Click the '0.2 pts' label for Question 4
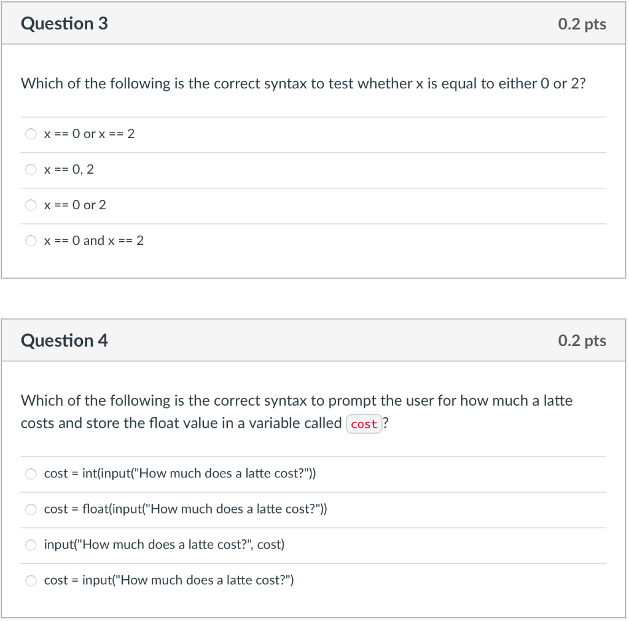Viewport: 629px width, 621px height. coord(582,341)
